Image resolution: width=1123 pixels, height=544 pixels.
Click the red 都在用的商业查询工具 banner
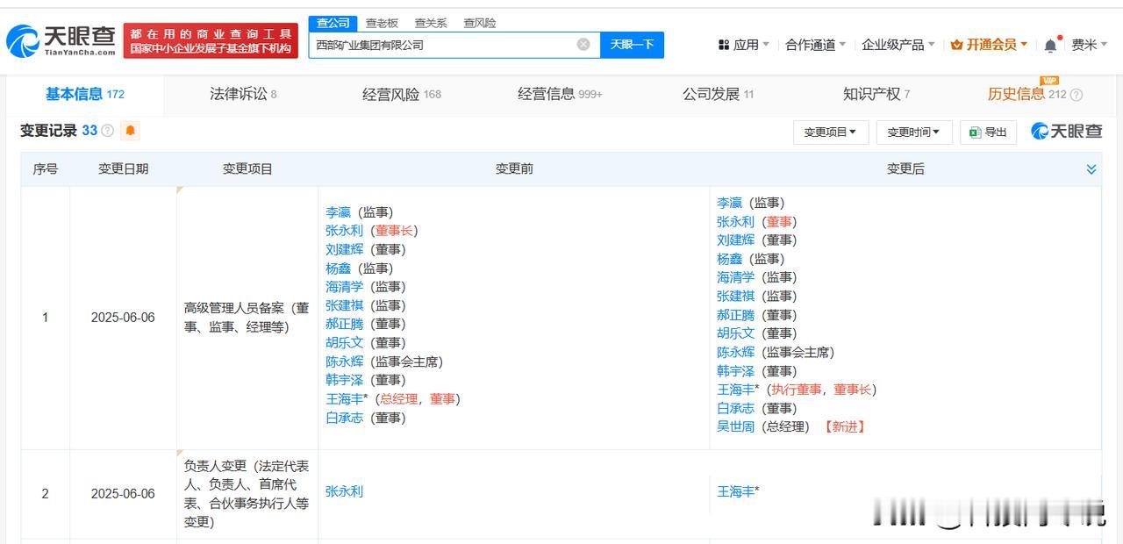tap(211, 41)
